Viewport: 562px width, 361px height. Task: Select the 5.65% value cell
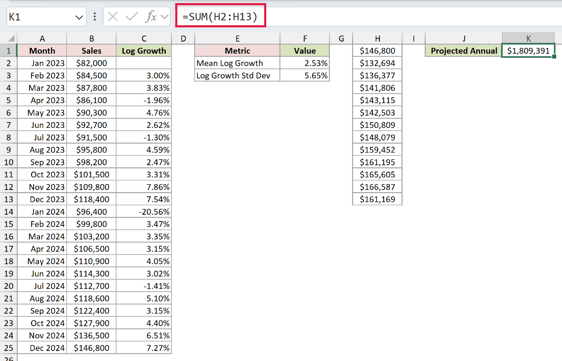[305, 75]
